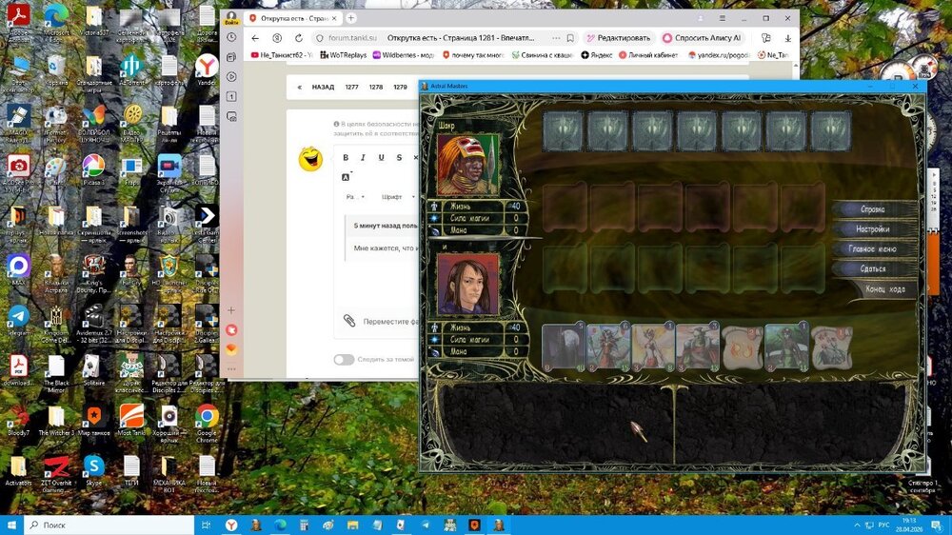Open Мир танков desktop icon
Image resolution: width=952 pixels, height=535 pixels.
93,421
